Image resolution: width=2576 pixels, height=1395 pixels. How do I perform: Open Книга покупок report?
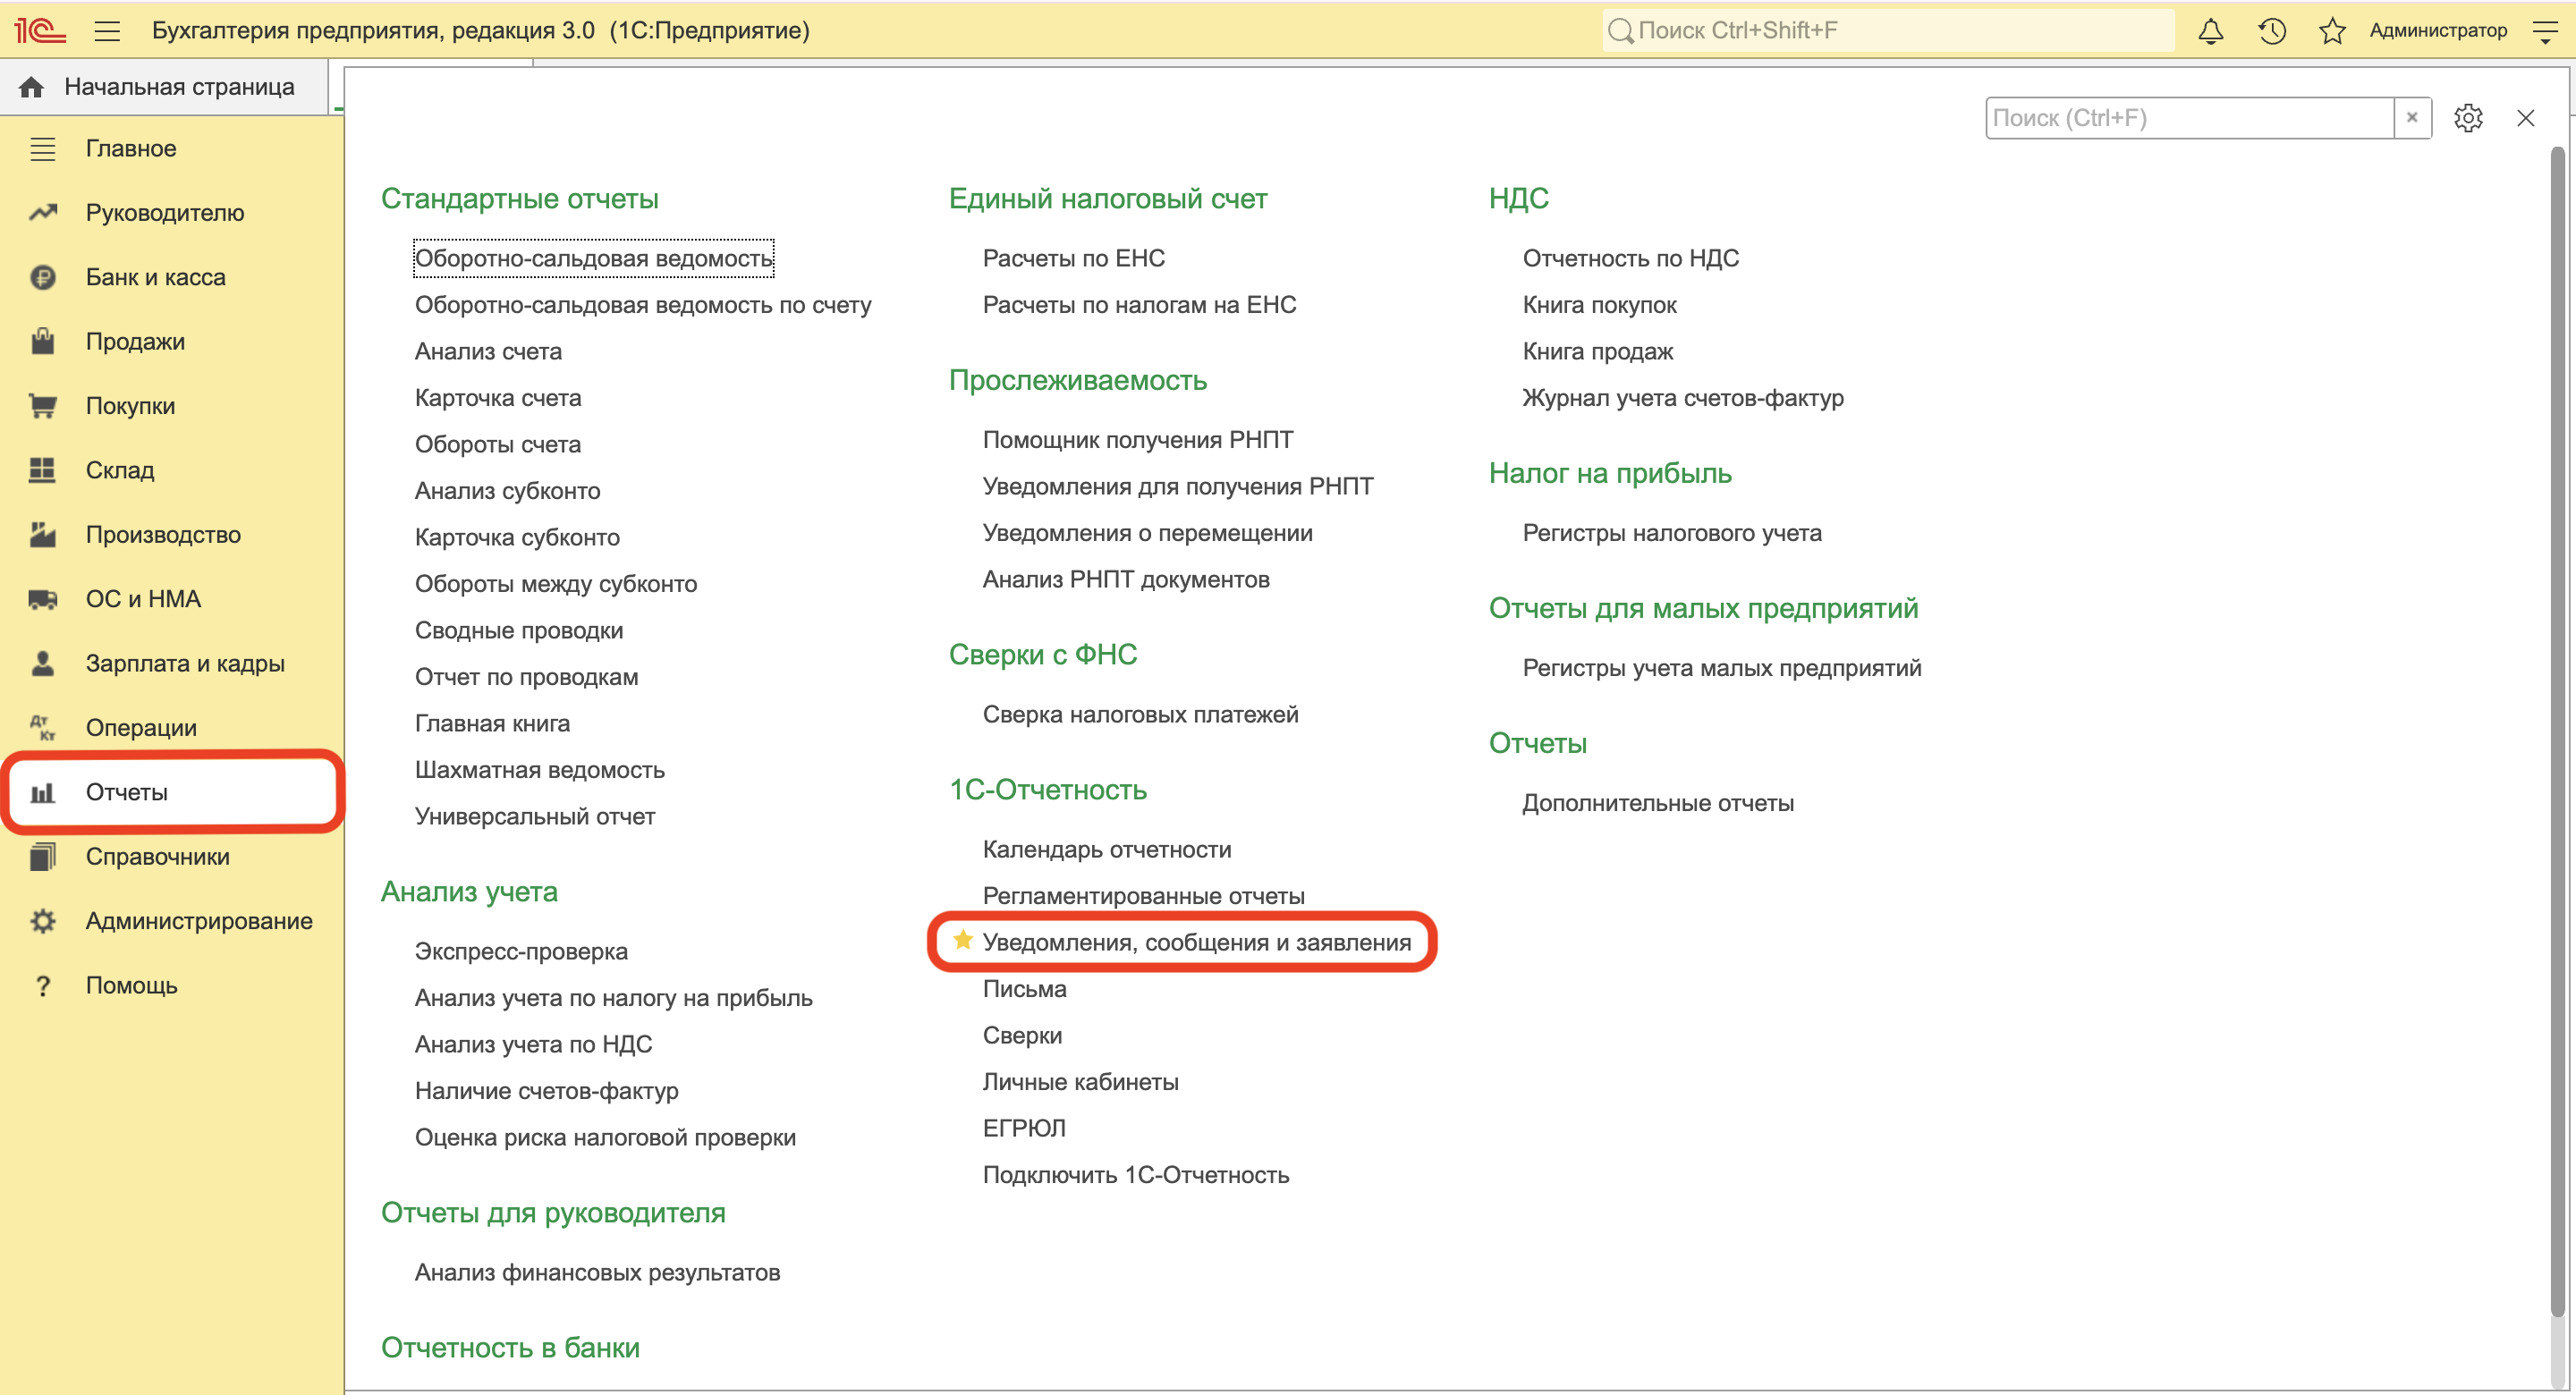(1598, 305)
